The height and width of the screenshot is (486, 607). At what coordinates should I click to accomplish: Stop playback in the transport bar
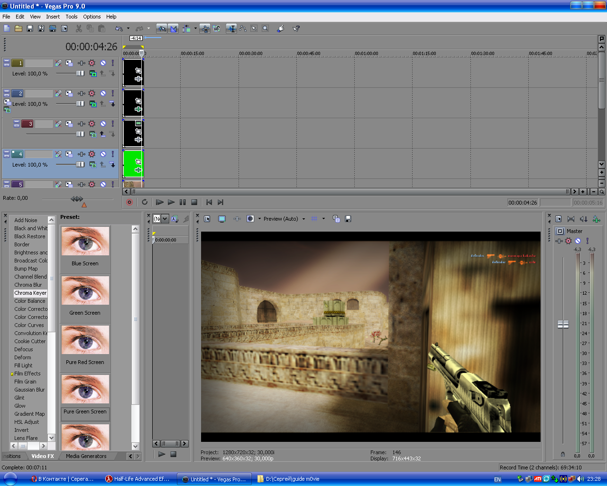click(x=194, y=202)
